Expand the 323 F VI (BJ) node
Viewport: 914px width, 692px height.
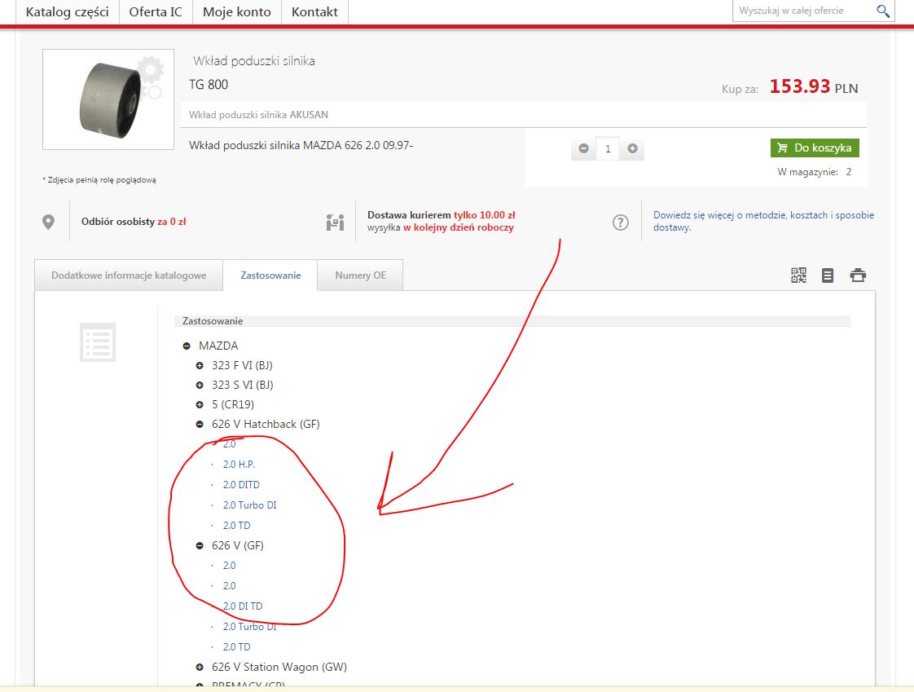point(200,366)
